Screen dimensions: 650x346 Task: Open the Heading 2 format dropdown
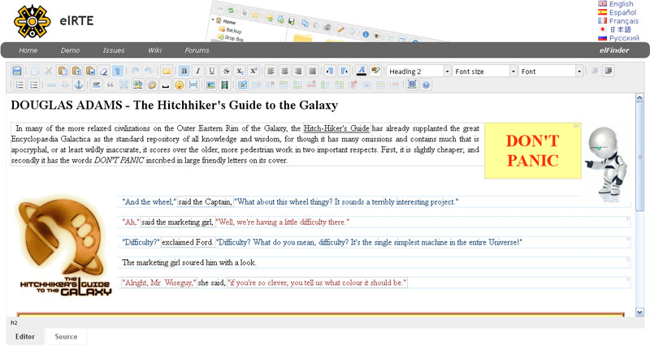point(418,71)
